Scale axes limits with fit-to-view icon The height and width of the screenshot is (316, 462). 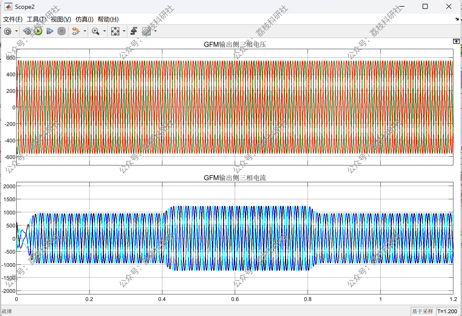click(x=115, y=31)
